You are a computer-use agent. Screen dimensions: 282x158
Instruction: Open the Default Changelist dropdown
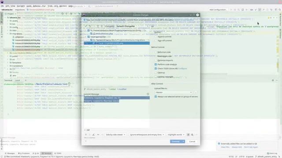132,26
